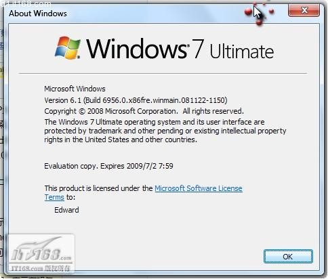
Task: Click the trademark protection paragraph
Action: (x=165, y=131)
